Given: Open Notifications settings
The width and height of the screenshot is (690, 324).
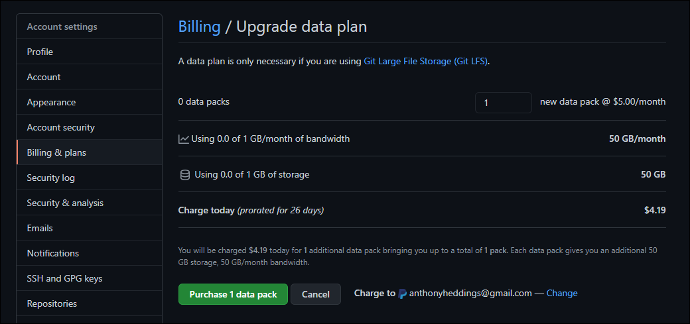Looking at the screenshot, I should click(52, 253).
